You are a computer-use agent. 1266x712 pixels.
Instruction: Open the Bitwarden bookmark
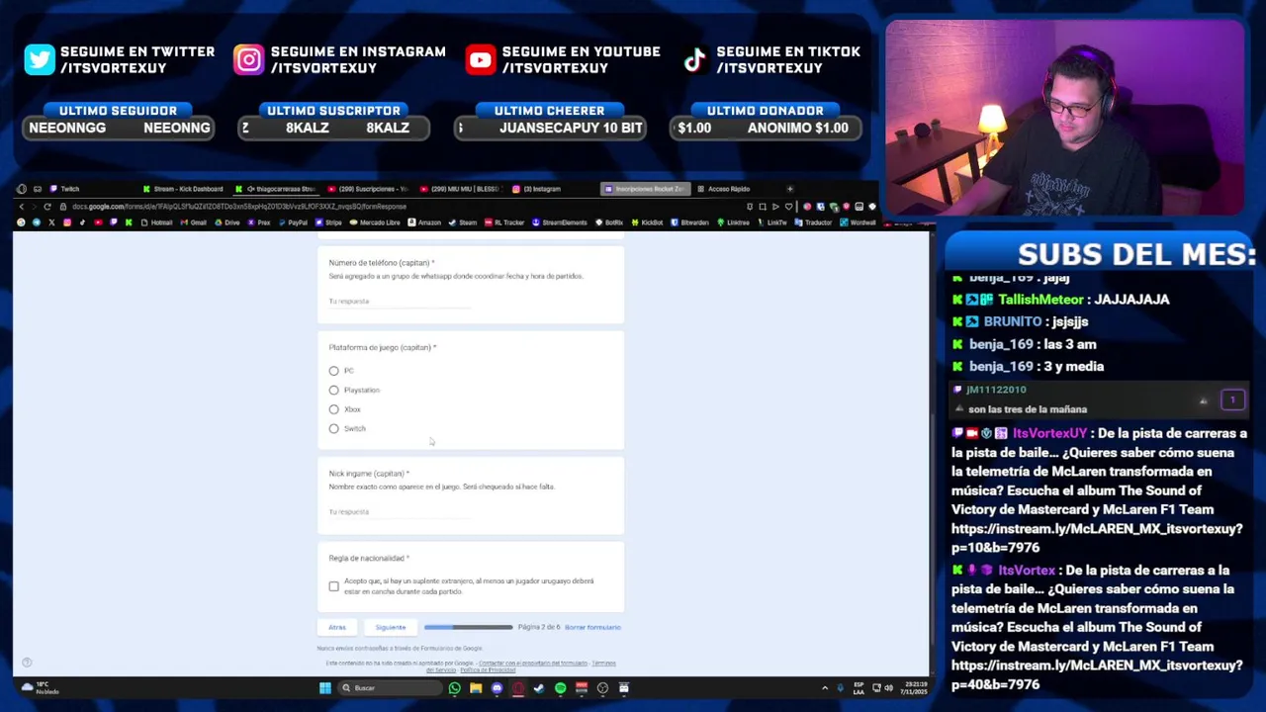(690, 222)
